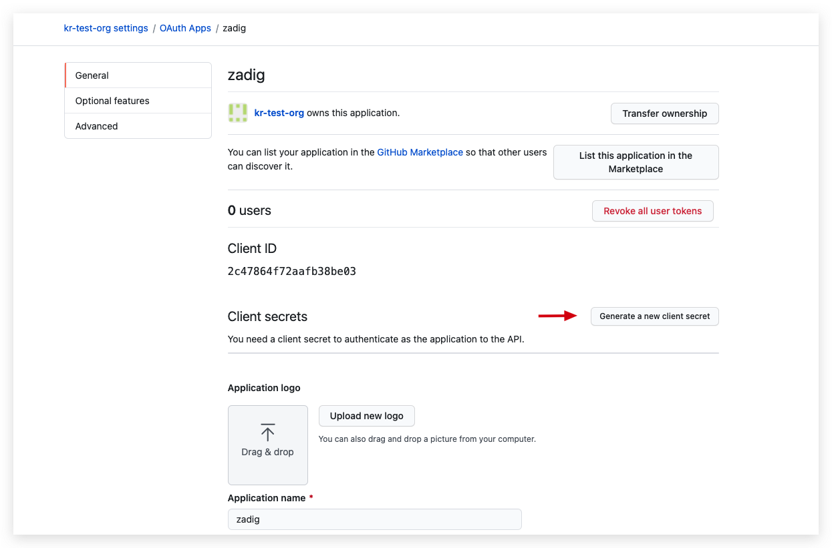Click the Upload new logo button
This screenshot has height=548, width=832.
click(366, 416)
